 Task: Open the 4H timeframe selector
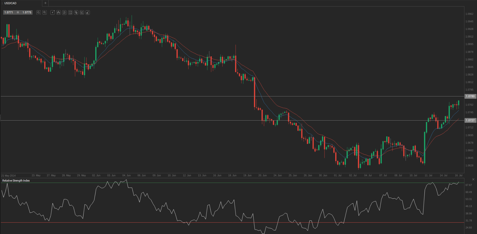click(x=53, y=13)
